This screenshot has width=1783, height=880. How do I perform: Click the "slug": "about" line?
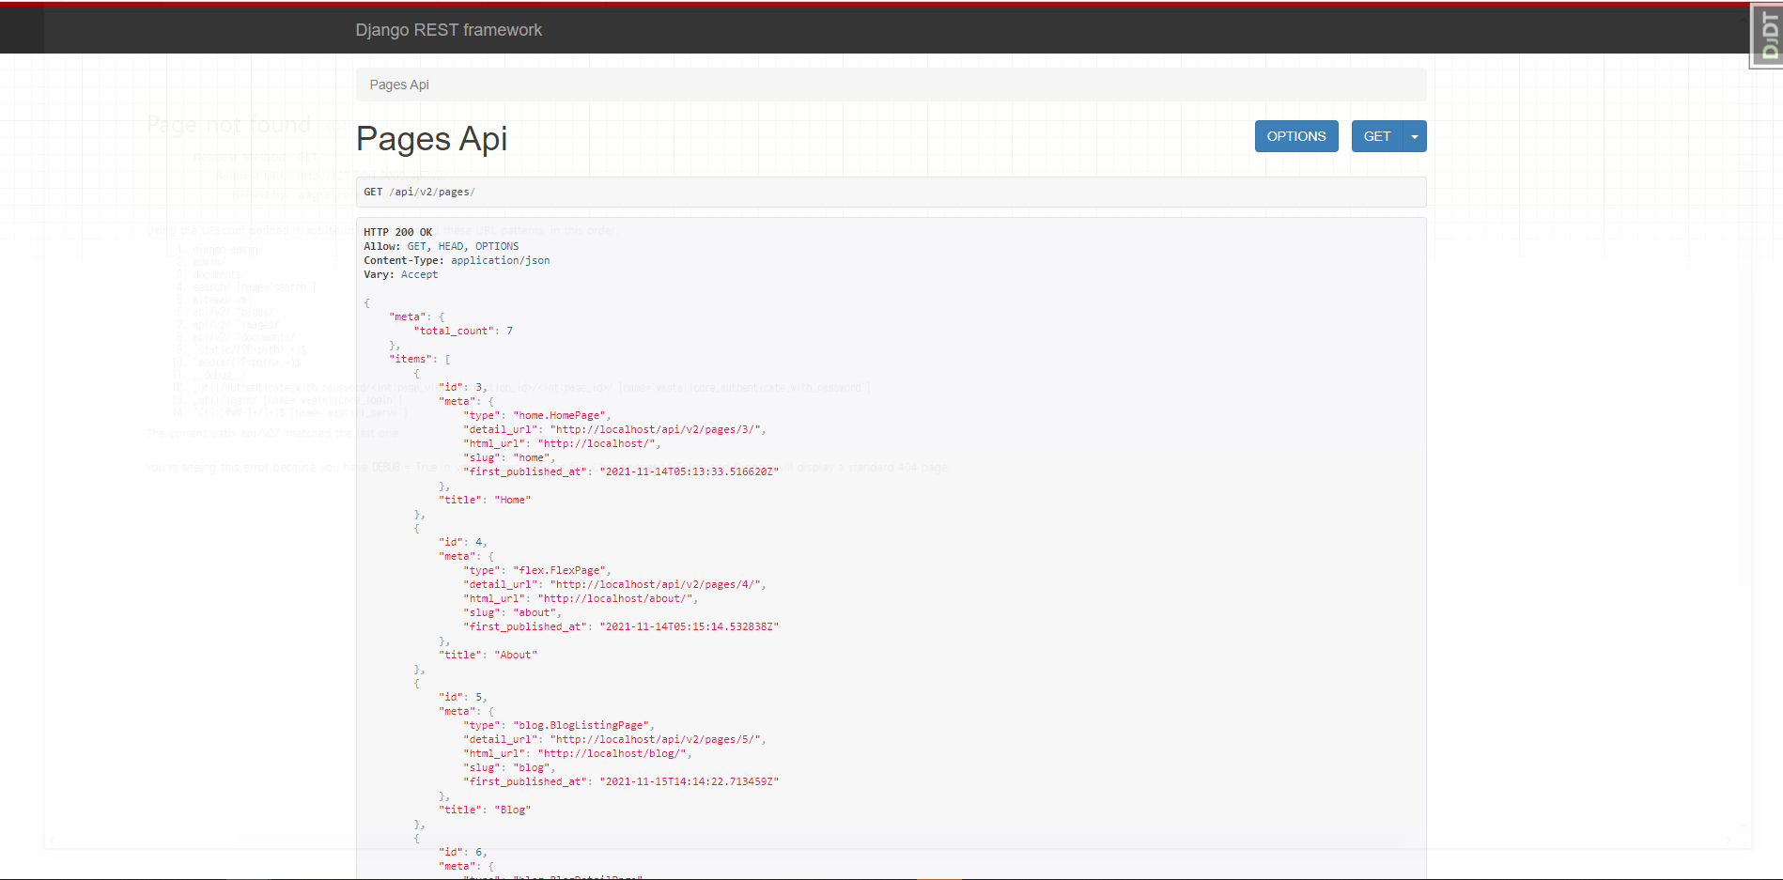511,612
